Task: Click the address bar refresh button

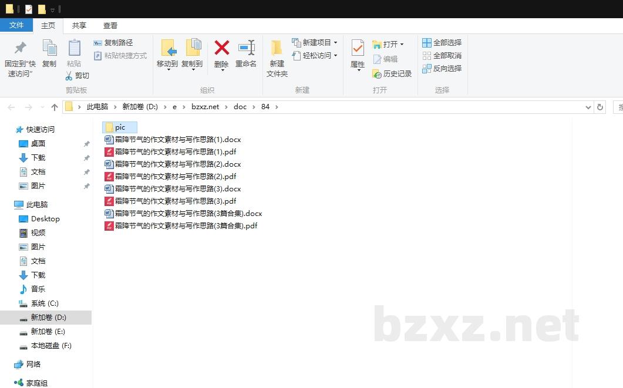Action: [x=600, y=107]
